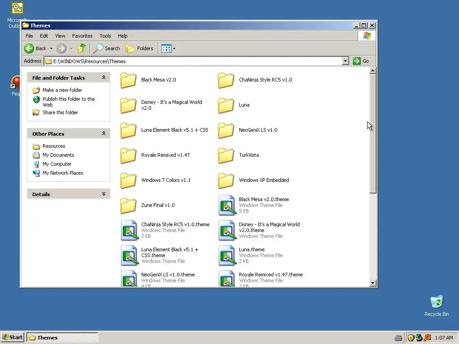Click Make a new folder
Screen dimensions: 459x344
point(62,90)
